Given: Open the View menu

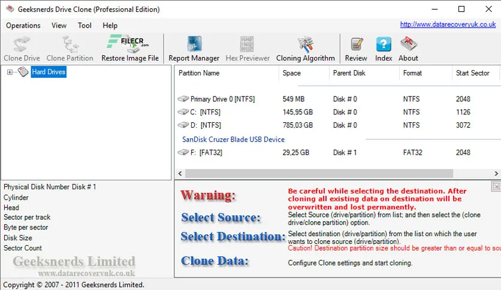Looking at the screenshot, I should coord(59,26).
